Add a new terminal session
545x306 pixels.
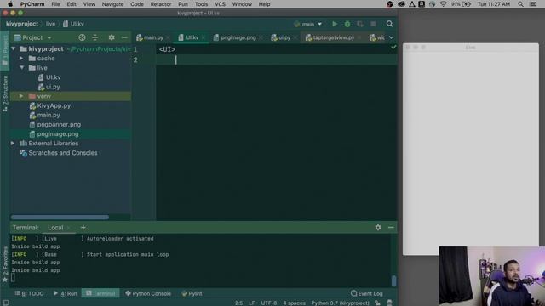point(83,228)
